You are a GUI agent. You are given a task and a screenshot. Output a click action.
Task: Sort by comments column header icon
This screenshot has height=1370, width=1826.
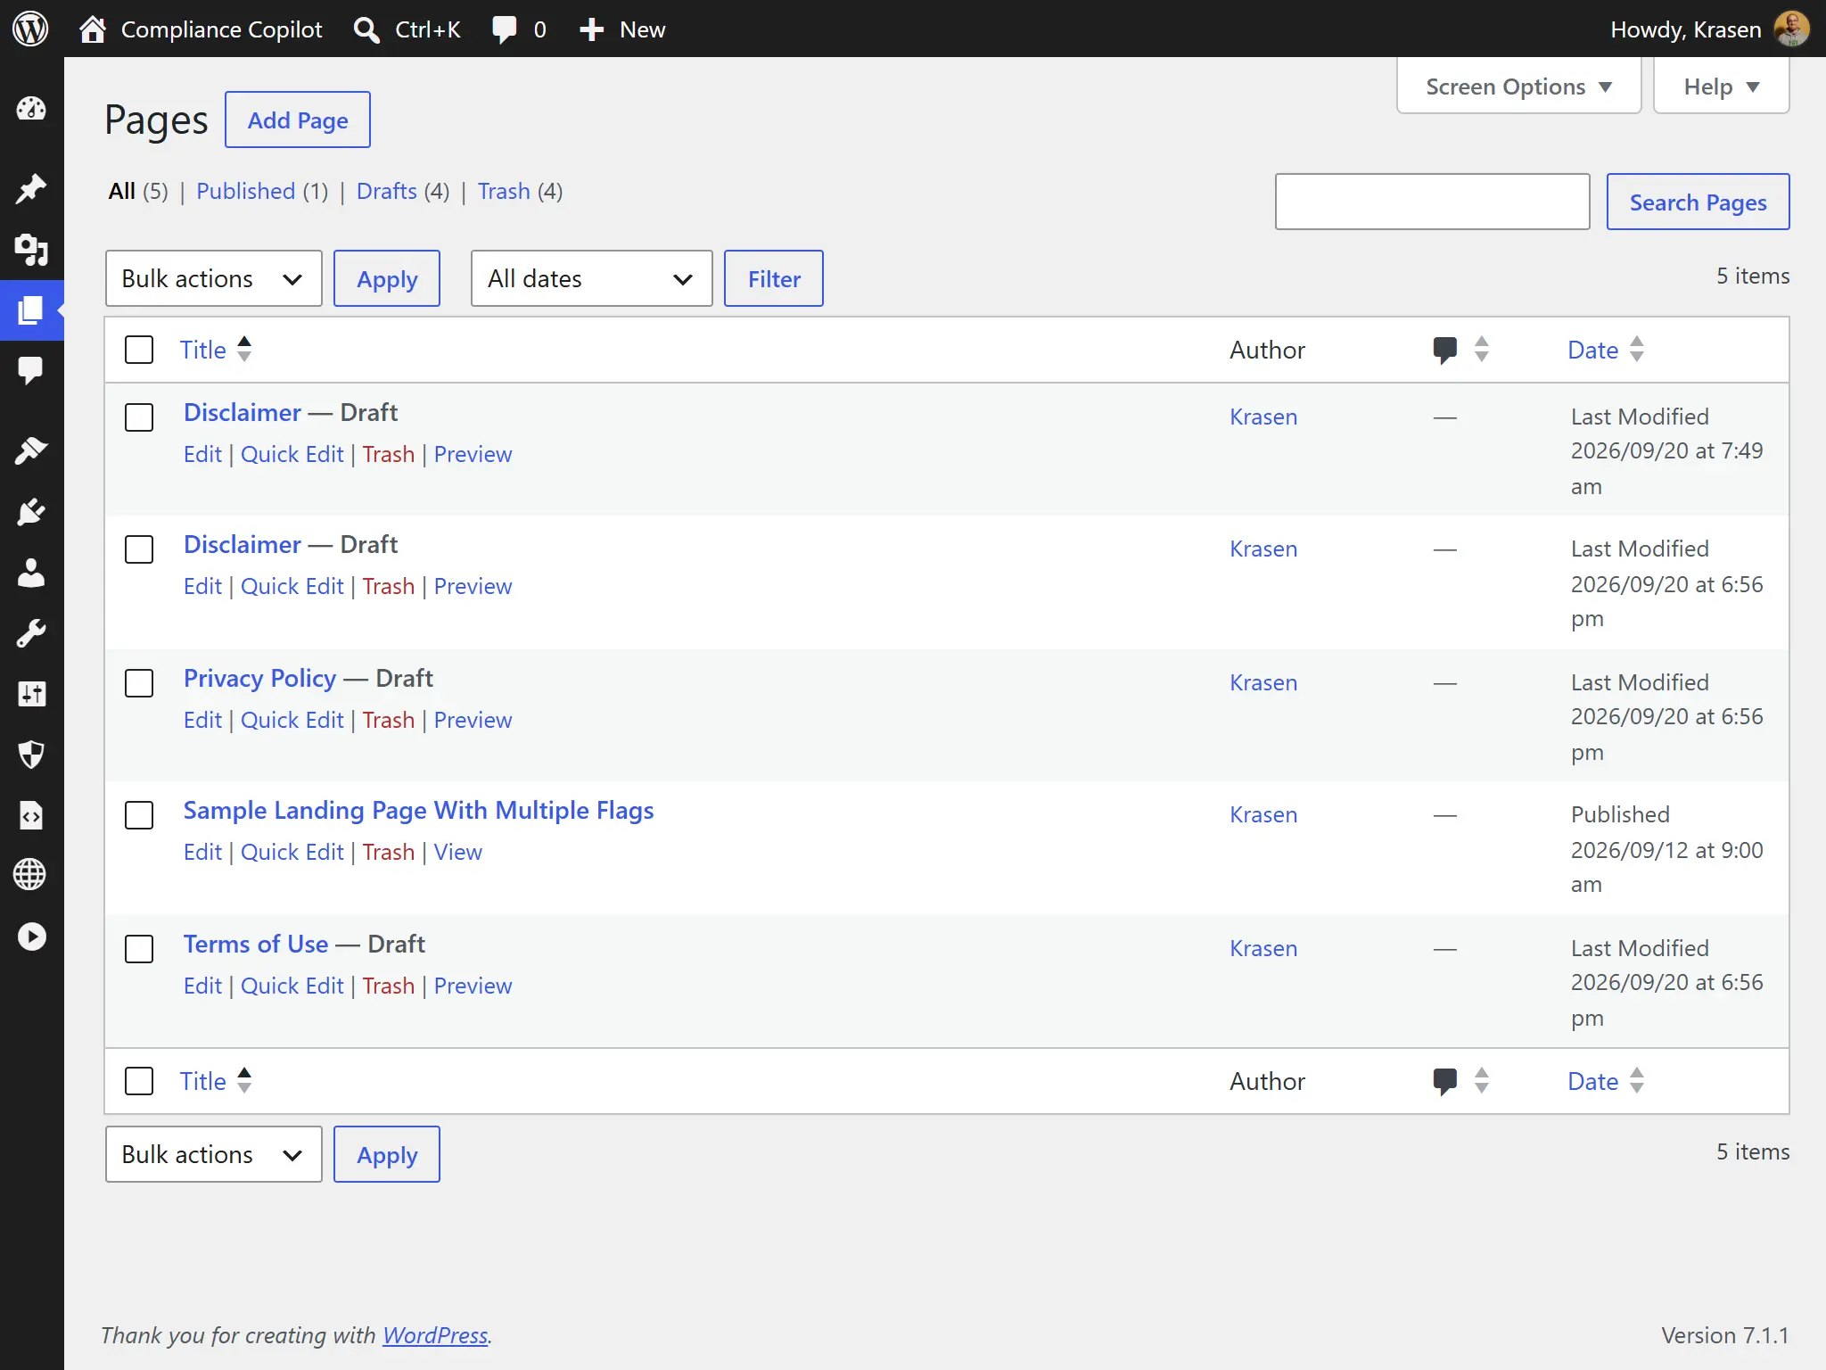[x=1460, y=350]
